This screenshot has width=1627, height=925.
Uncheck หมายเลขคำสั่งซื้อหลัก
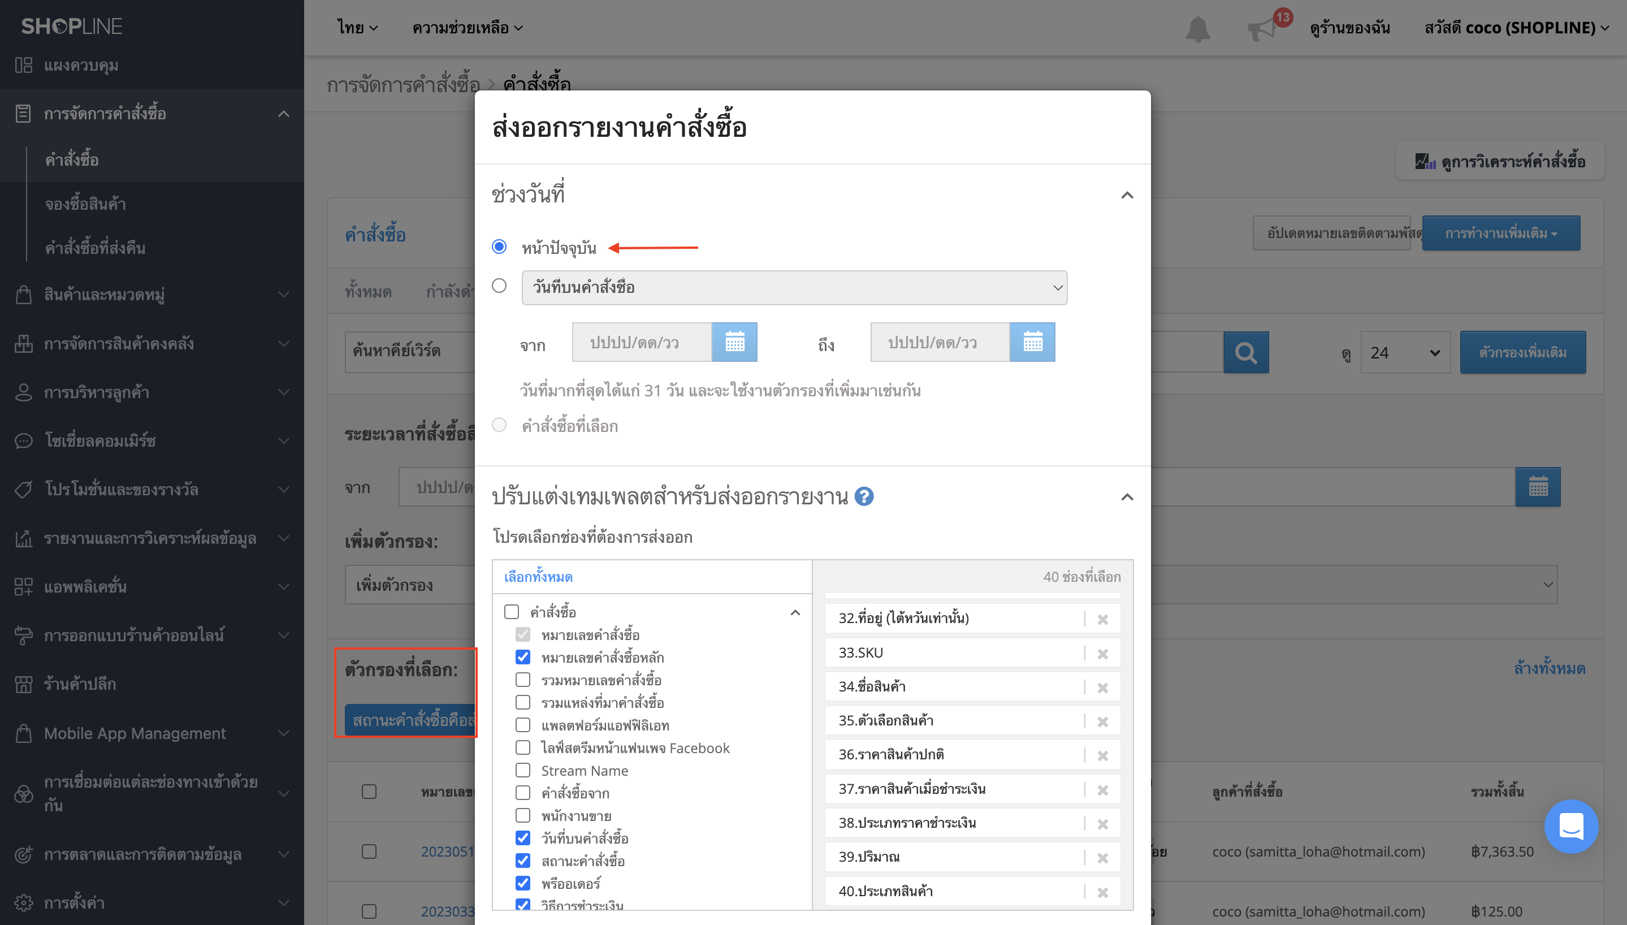pyautogui.click(x=523, y=657)
